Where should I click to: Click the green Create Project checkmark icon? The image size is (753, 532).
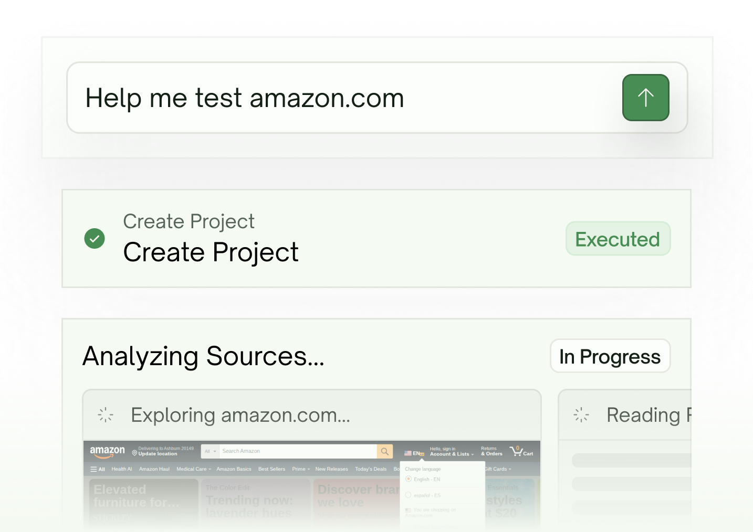click(x=95, y=239)
